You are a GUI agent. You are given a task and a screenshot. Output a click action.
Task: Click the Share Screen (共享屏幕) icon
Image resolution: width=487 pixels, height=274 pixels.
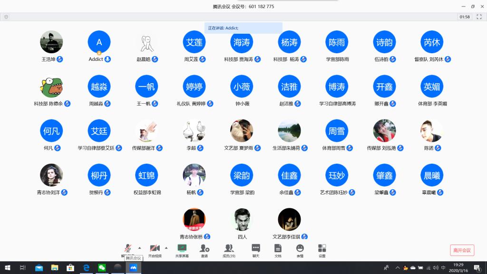point(182,249)
